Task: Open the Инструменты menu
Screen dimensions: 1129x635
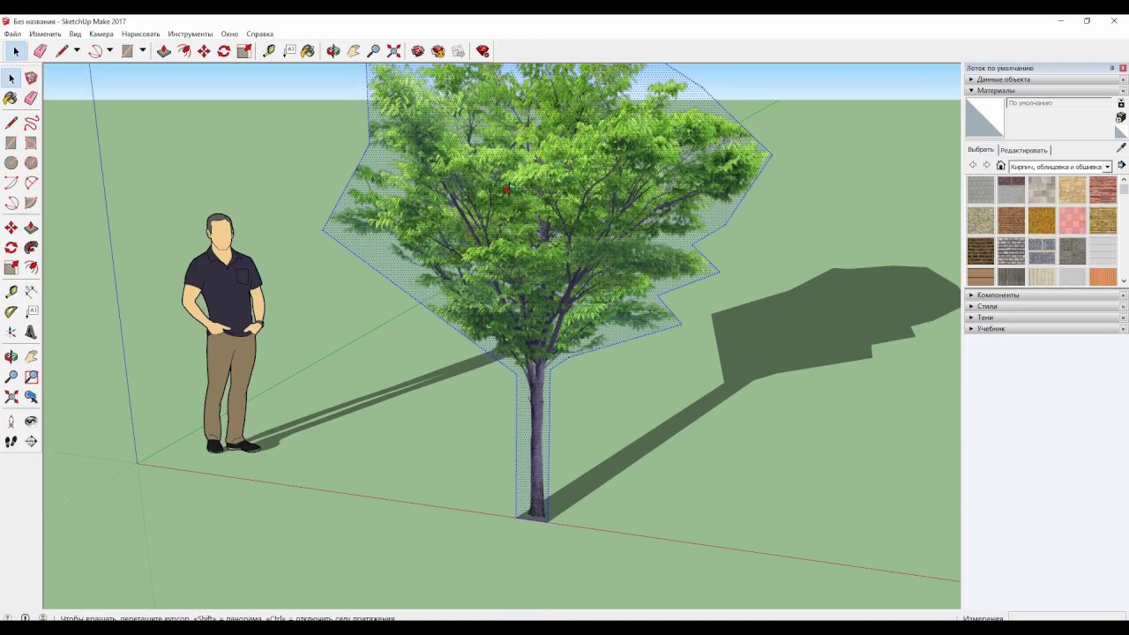Action: (191, 34)
